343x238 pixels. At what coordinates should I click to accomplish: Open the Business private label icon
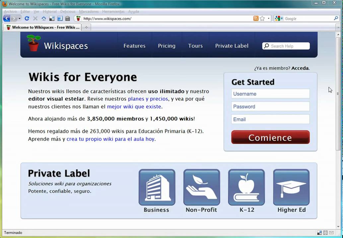point(157,187)
